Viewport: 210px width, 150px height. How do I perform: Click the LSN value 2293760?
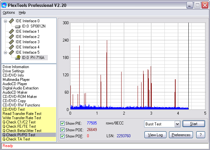point(124,136)
